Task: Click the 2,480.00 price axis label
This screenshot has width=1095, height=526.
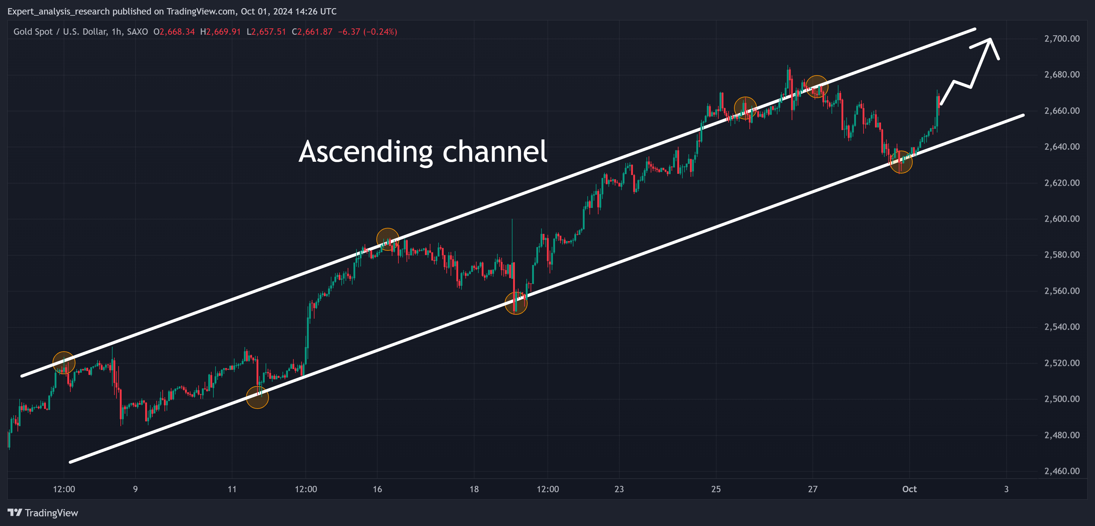Action: pyautogui.click(x=1062, y=435)
